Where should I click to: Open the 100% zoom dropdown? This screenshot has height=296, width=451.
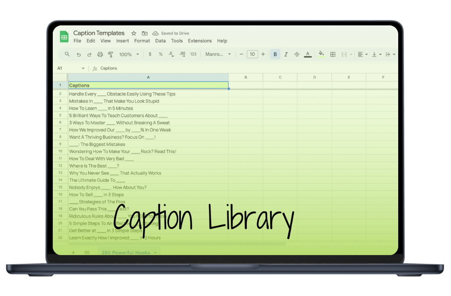coord(129,54)
